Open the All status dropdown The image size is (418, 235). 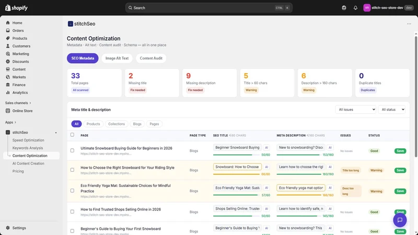(391, 110)
